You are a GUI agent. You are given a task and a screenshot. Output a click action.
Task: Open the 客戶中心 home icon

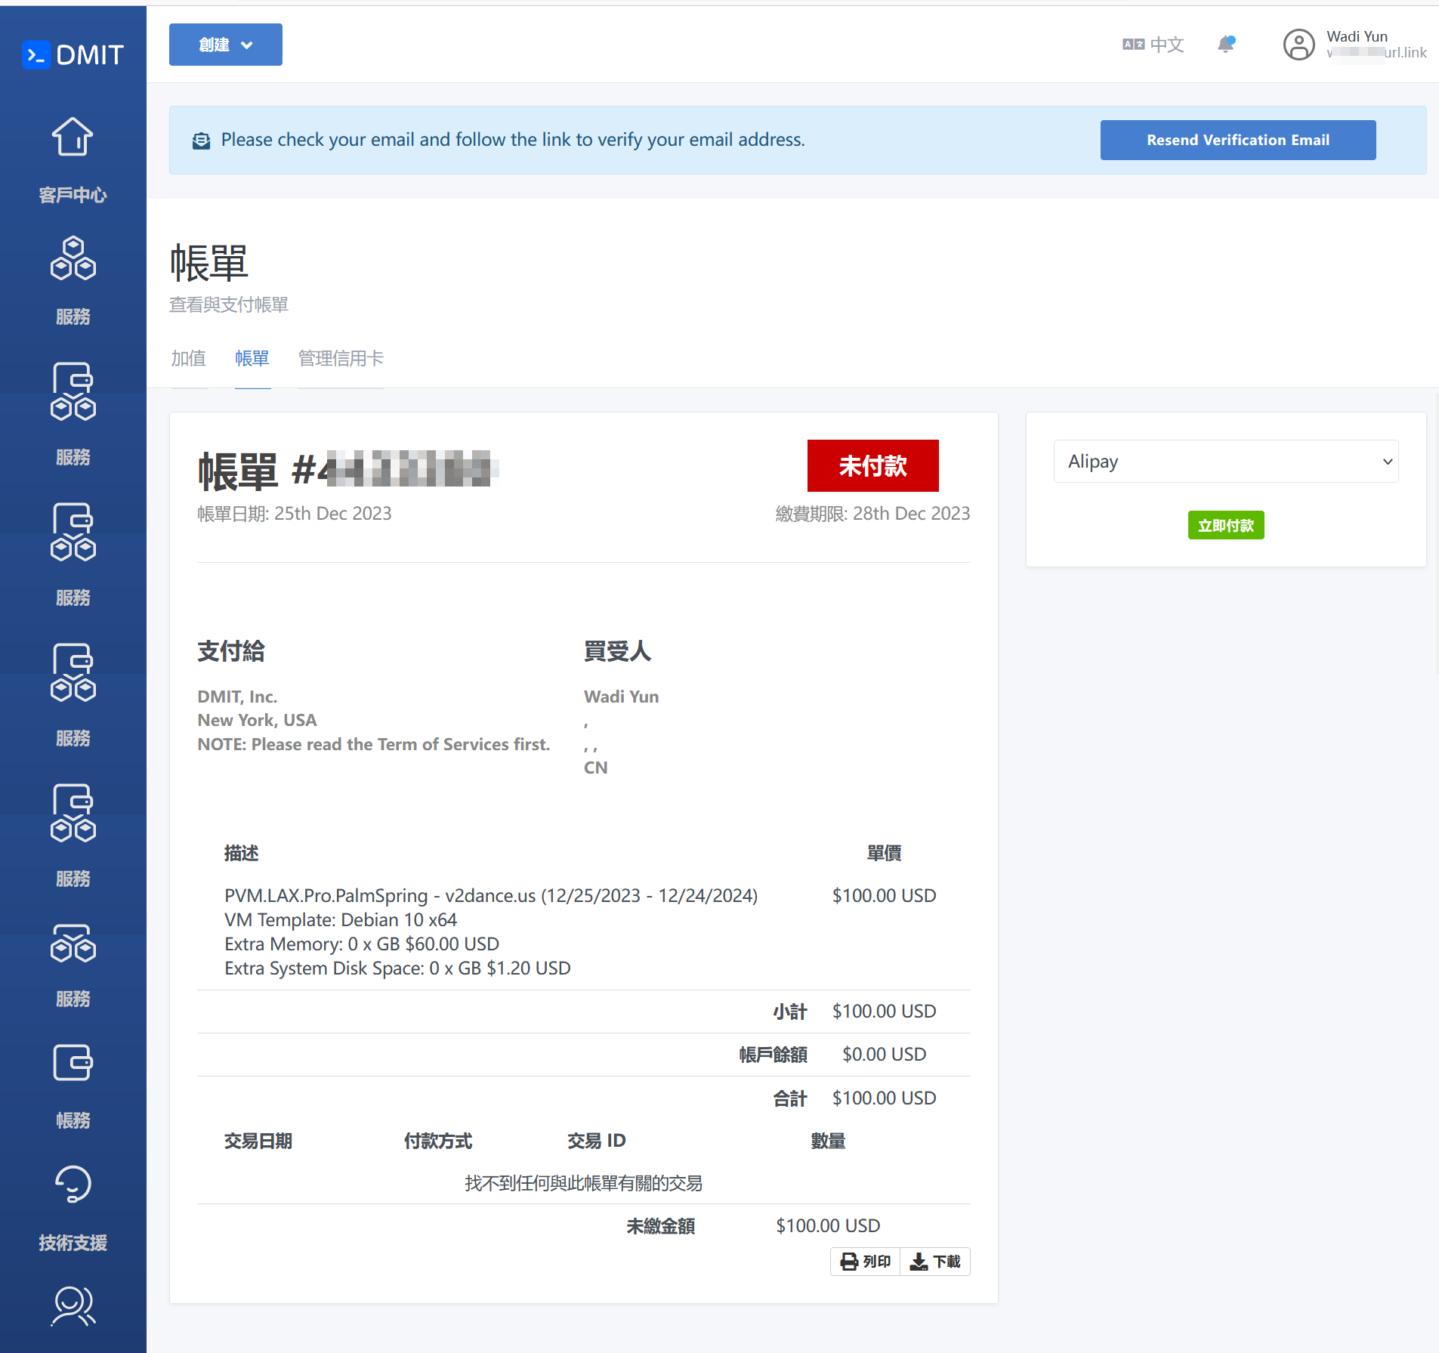73,137
